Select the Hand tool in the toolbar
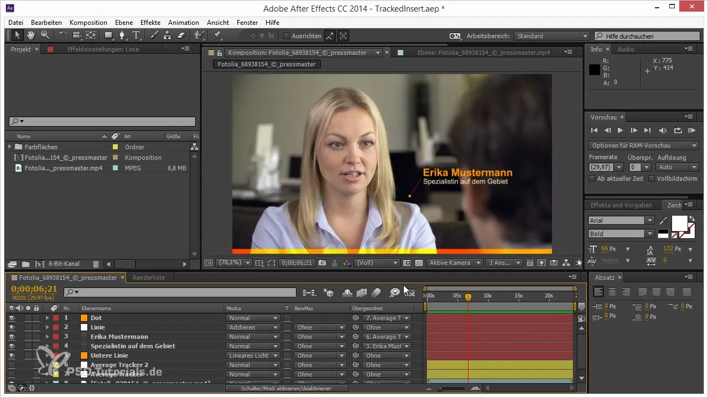The height and width of the screenshot is (398, 708). click(x=31, y=35)
